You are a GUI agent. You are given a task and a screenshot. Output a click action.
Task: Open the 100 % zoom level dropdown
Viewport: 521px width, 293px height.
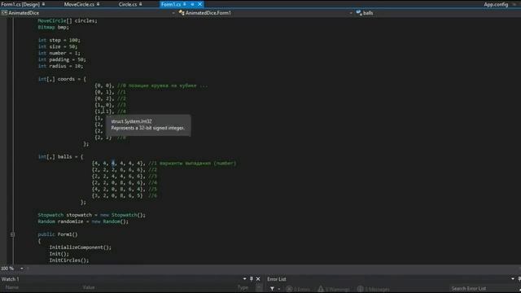click(x=22, y=269)
